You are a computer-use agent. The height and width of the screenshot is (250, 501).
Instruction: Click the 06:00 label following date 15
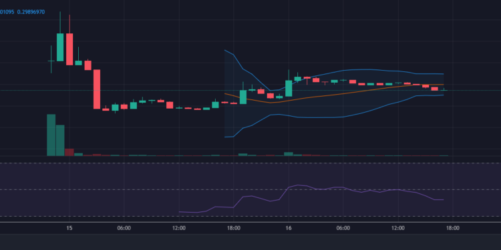[x=124, y=228]
